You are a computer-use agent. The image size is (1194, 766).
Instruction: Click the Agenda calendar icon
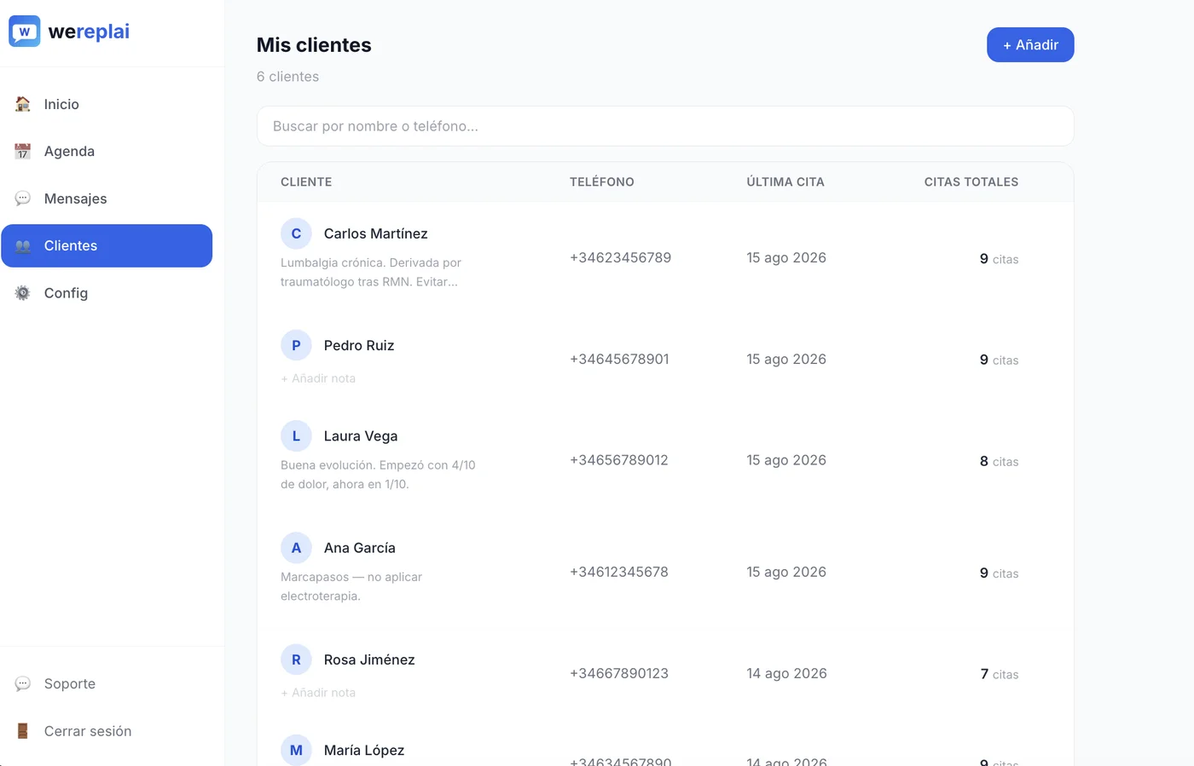(x=23, y=151)
